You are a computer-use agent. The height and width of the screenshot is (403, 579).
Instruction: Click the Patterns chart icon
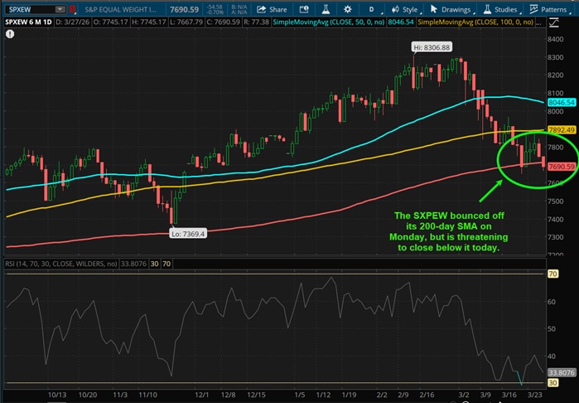coord(533,9)
